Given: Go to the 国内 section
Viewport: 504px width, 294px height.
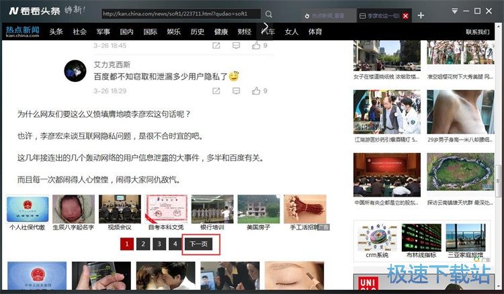Looking at the screenshot, I should pyautogui.click(x=126, y=32).
